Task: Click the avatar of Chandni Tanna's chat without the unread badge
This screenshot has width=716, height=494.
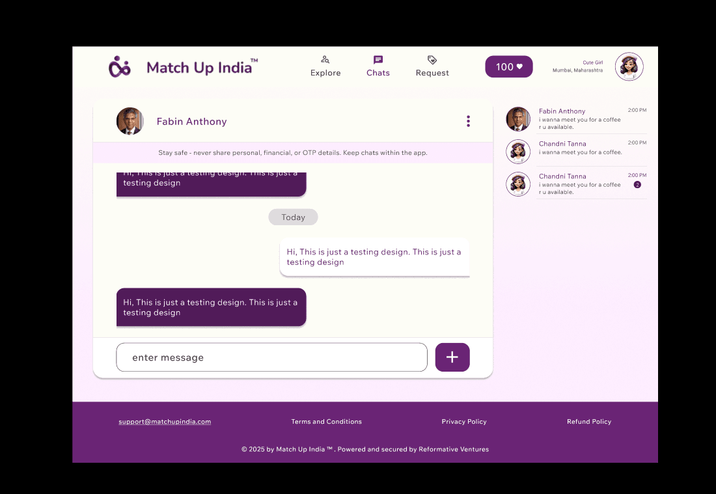Action: click(x=518, y=152)
